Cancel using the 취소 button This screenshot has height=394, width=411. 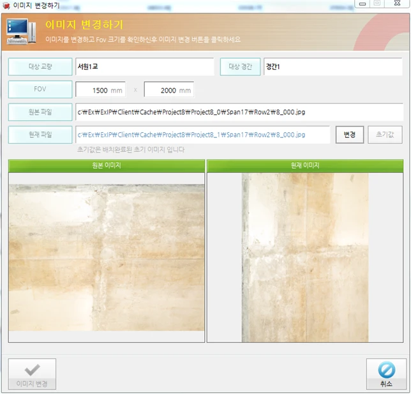pos(386,374)
